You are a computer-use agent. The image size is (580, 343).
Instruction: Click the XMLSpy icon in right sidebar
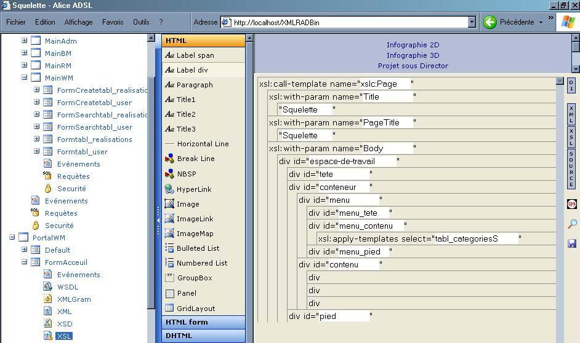pyautogui.click(x=571, y=204)
